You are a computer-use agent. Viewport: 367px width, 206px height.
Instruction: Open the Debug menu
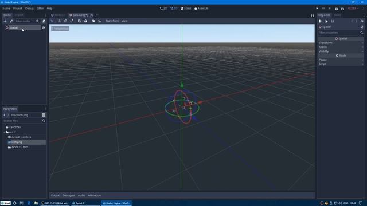(x=29, y=9)
